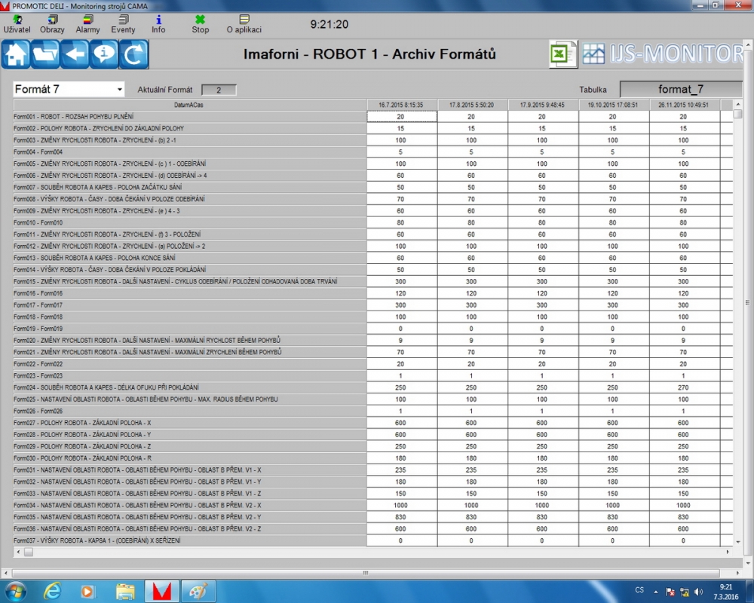Viewport: 754px width, 603px height.
Task: Open Obrazy in the top toolbar
Action: click(x=52, y=24)
